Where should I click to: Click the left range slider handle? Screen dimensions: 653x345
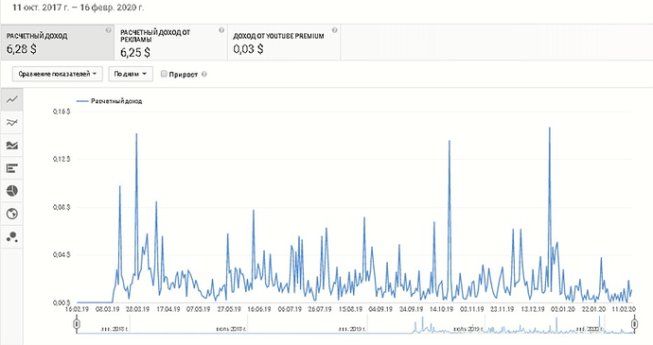click(x=77, y=324)
